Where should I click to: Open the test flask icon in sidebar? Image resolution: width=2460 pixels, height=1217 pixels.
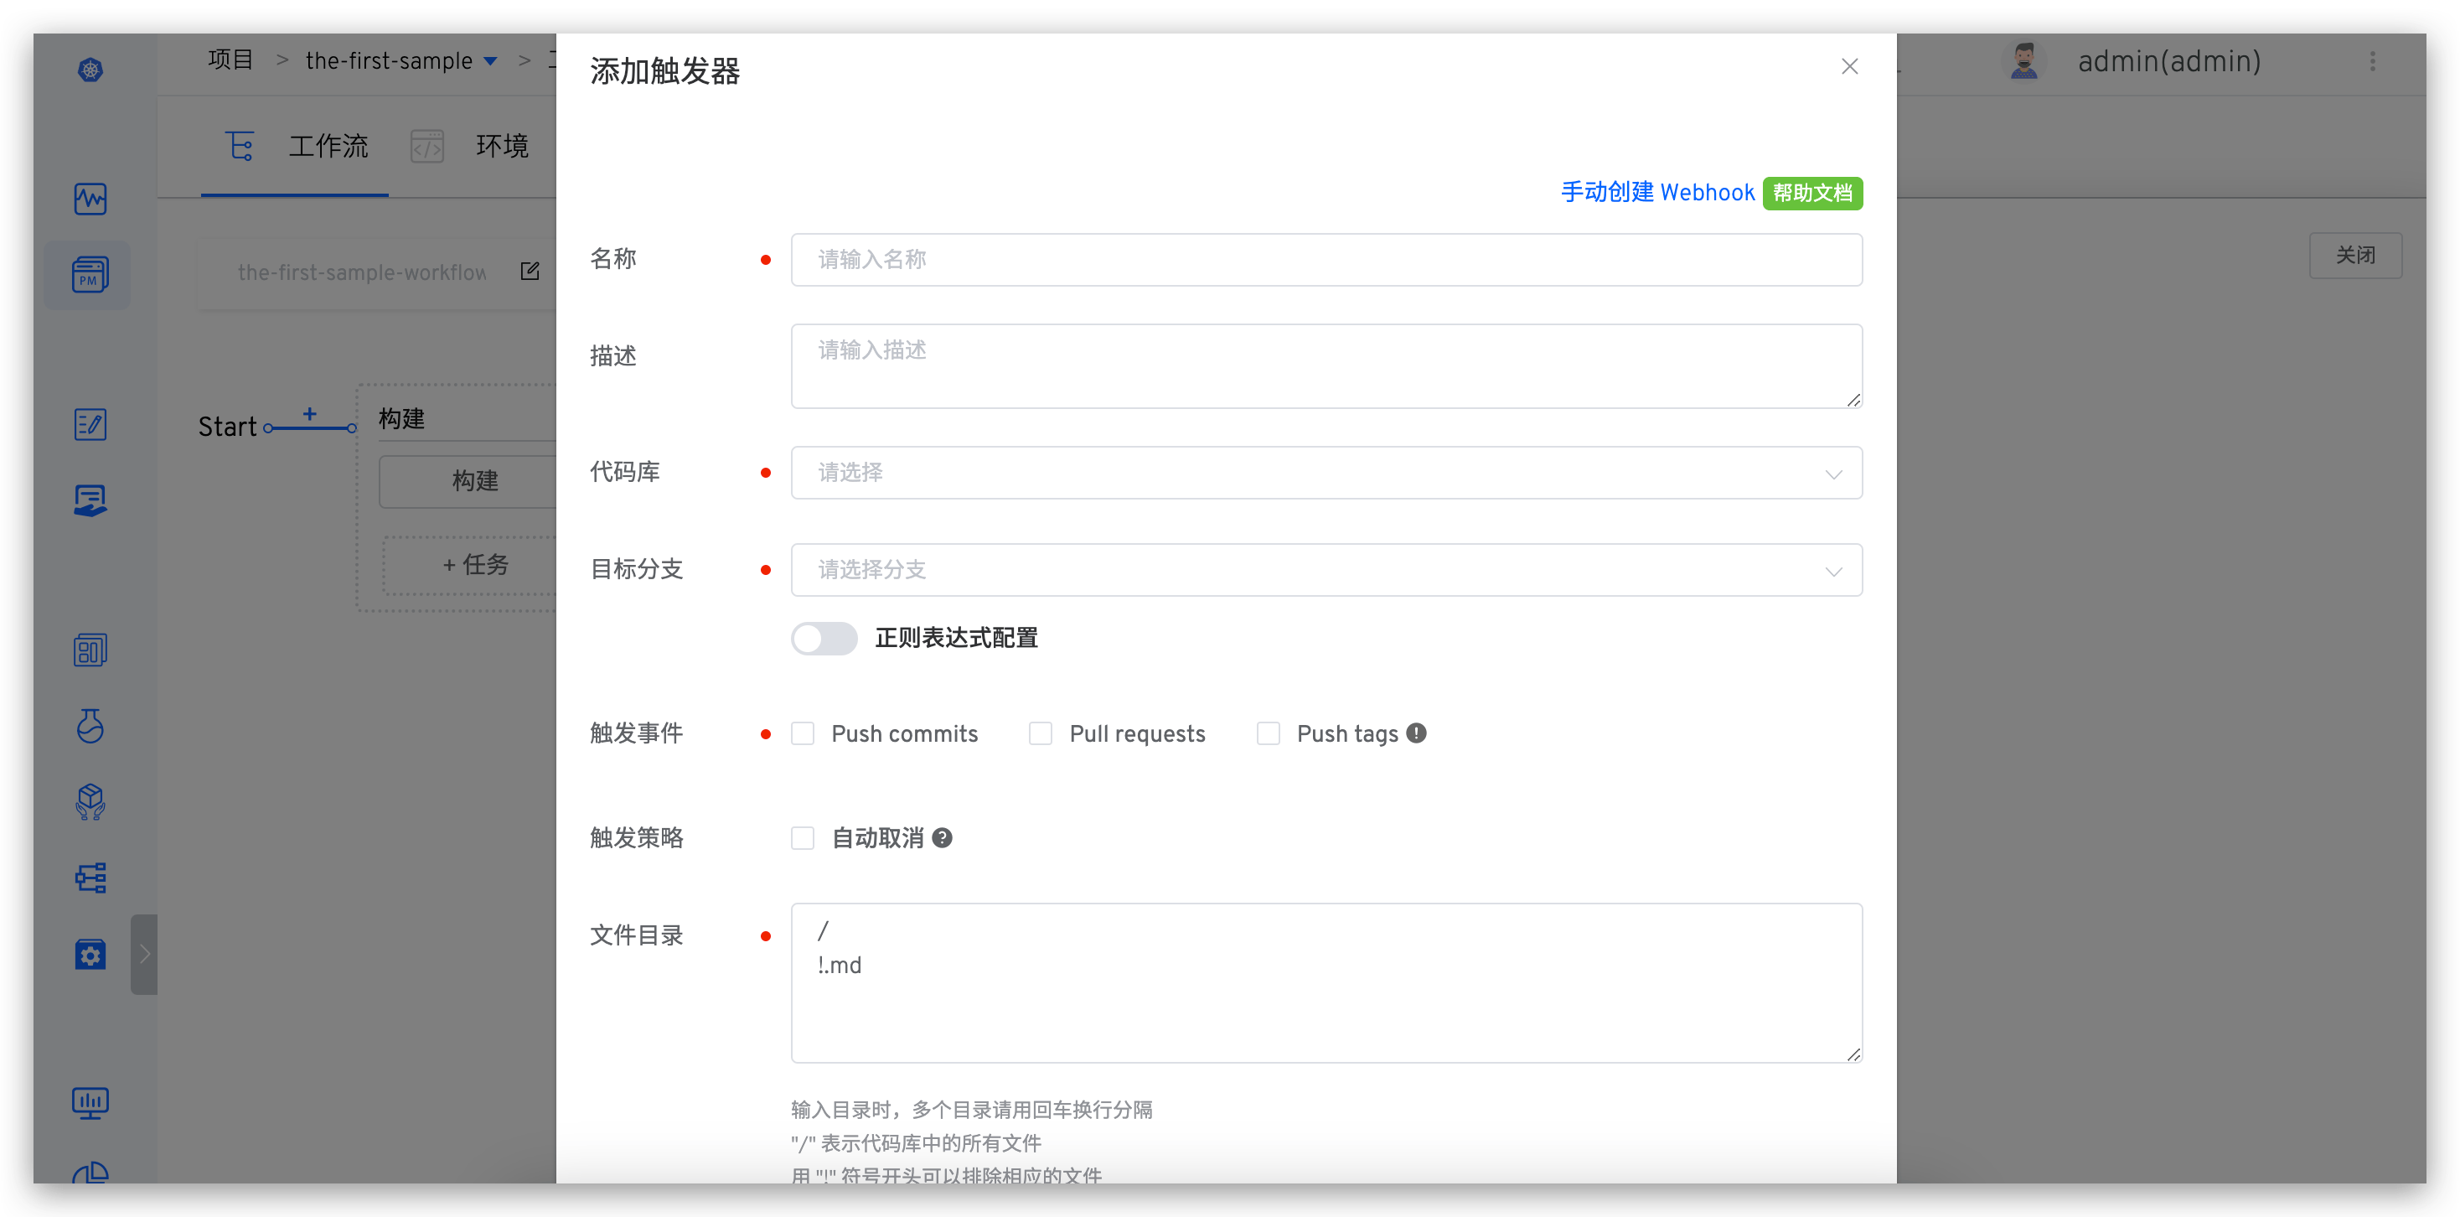click(x=90, y=726)
